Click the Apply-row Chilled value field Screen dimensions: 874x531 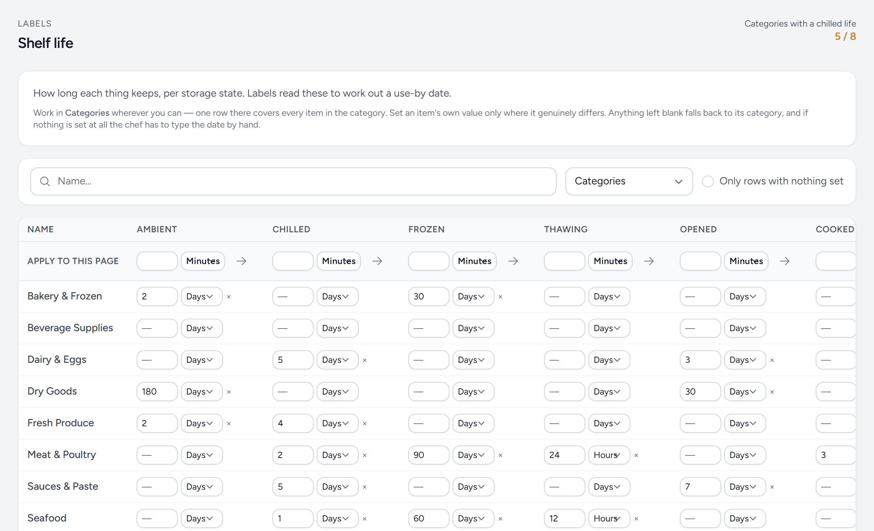click(293, 261)
